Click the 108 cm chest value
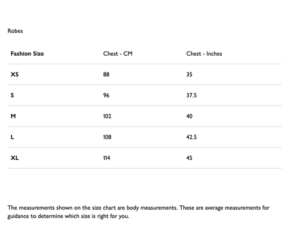This screenshot has width=282, height=225. pos(107,137)
